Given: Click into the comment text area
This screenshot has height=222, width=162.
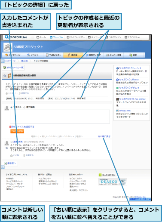Looking at the screenshot, I should (x=60, y=117).
